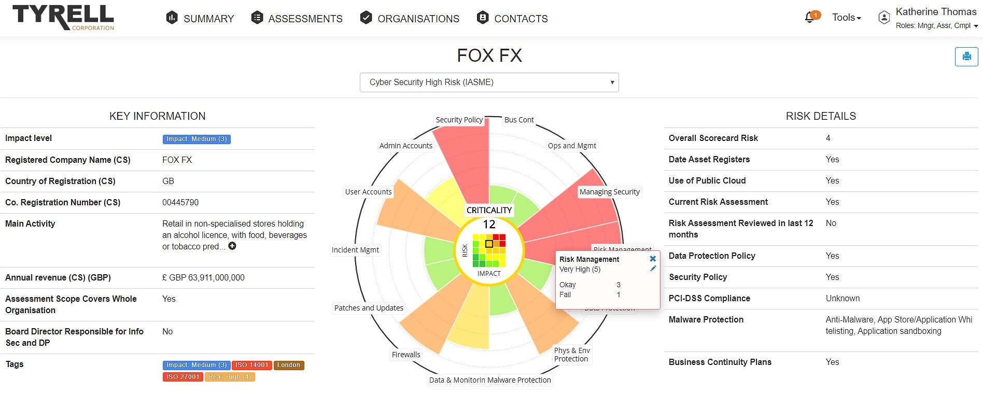Navigate to CONTACTS
Screen dimensions: 983x394
[x=521, y=19]
